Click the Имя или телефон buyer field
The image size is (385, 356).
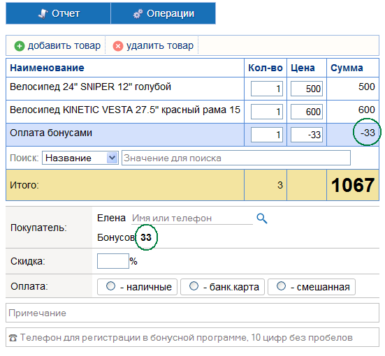pyautogui.click(x=192, y=218)
